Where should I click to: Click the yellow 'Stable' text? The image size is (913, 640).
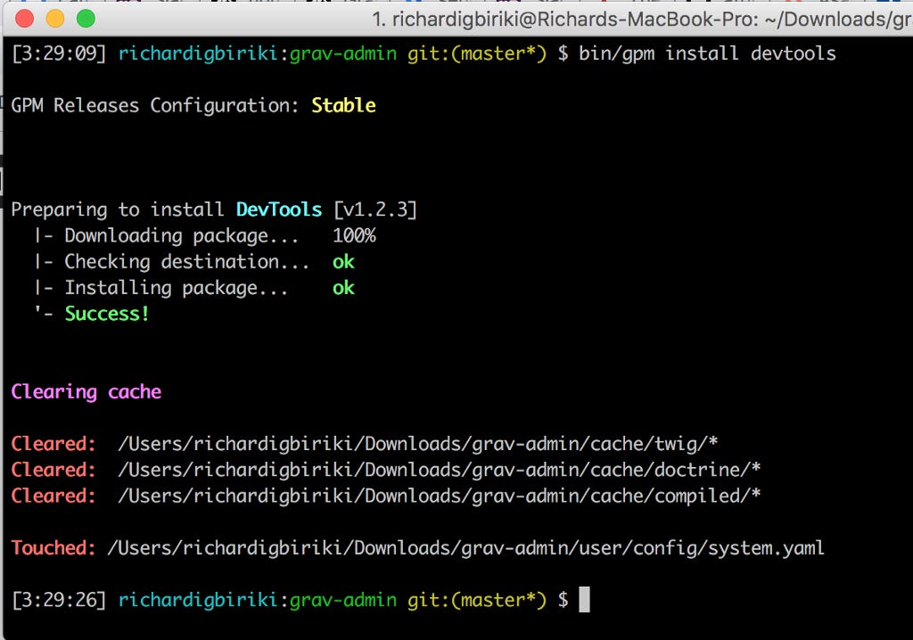click(343, 105)
